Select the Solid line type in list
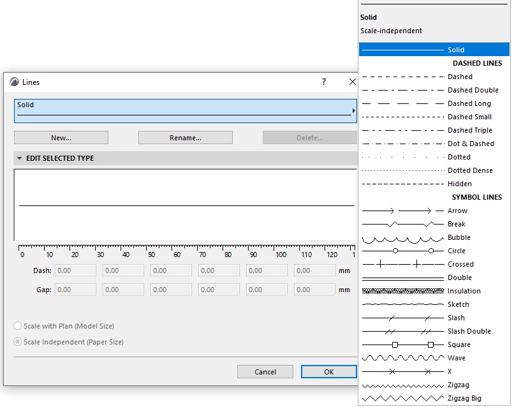 [x=434, y=50]
